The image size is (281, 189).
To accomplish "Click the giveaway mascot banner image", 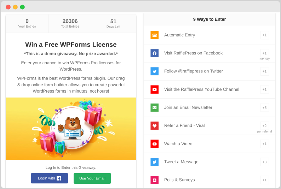I will [x=71, y=129].
